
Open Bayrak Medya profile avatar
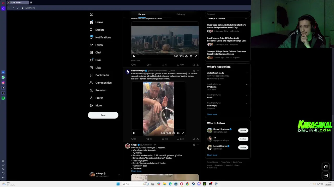click(128, 72)
